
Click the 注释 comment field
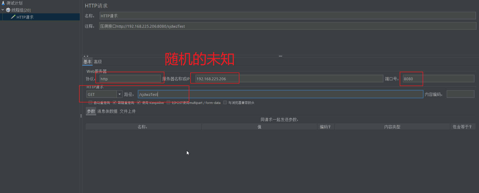pos(288,26)
